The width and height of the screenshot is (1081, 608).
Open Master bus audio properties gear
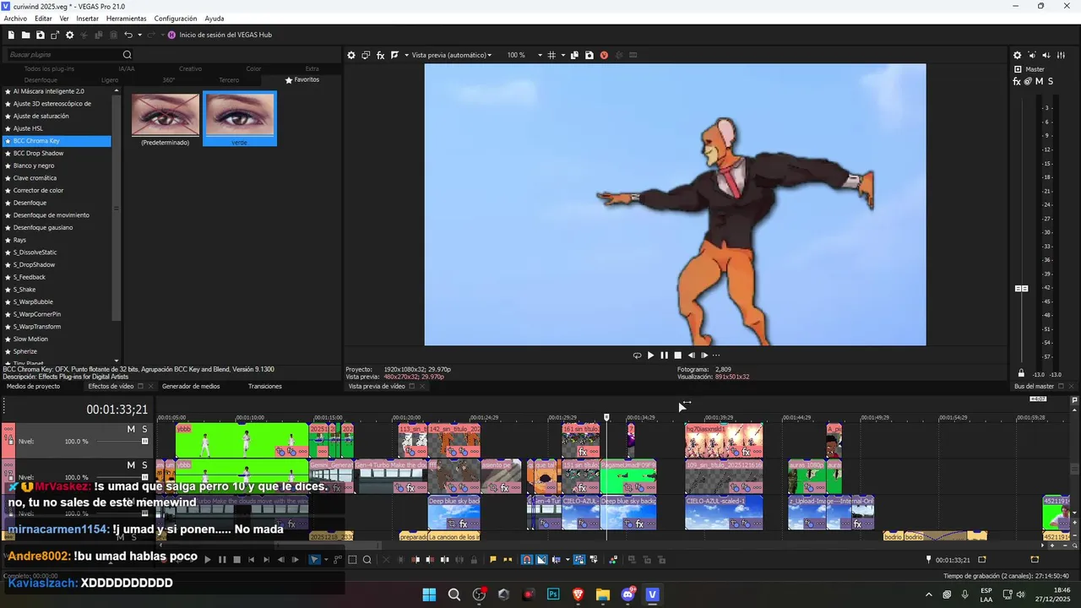click(x=1018, y=55)
